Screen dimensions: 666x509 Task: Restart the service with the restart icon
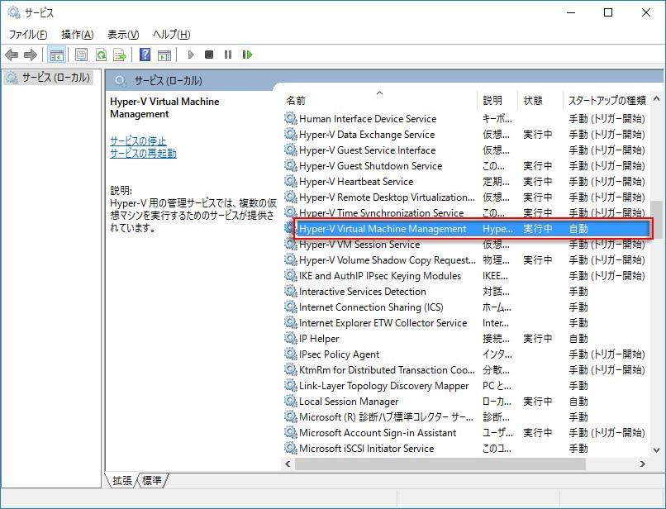[x=247, y=55]
